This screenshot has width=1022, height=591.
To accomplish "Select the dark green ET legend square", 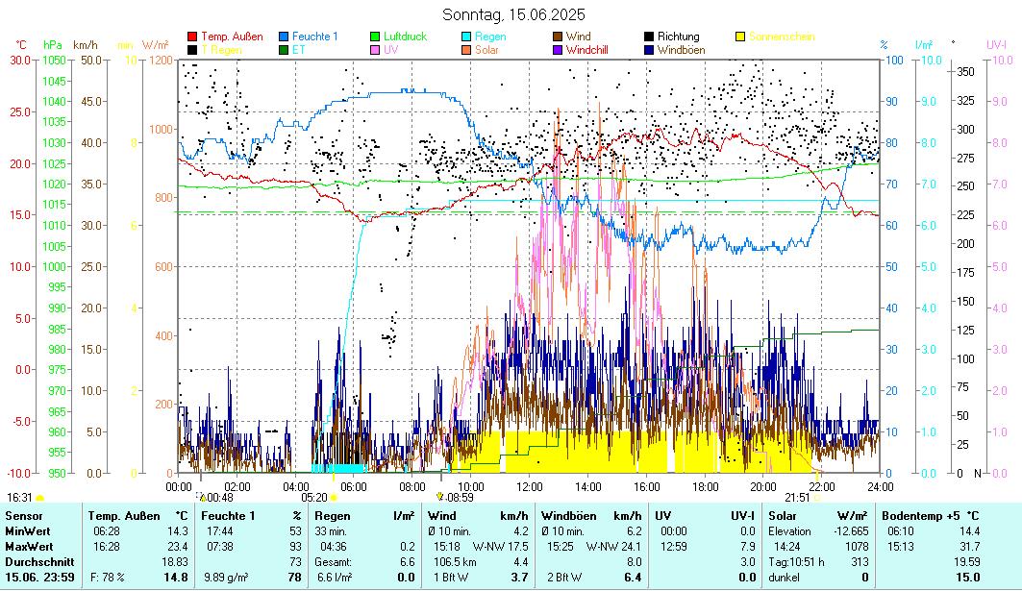I will click(284, 50).
